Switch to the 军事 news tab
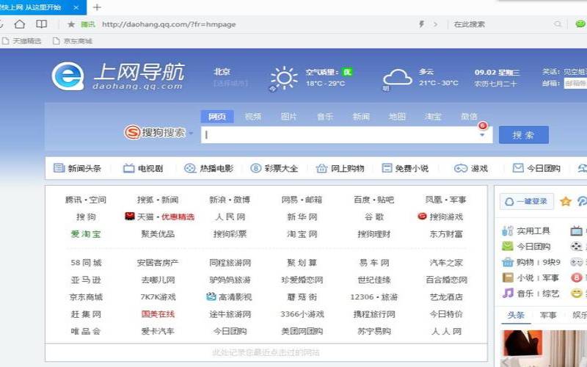Viewport: 587px width, 367px height. click(548, 316)
